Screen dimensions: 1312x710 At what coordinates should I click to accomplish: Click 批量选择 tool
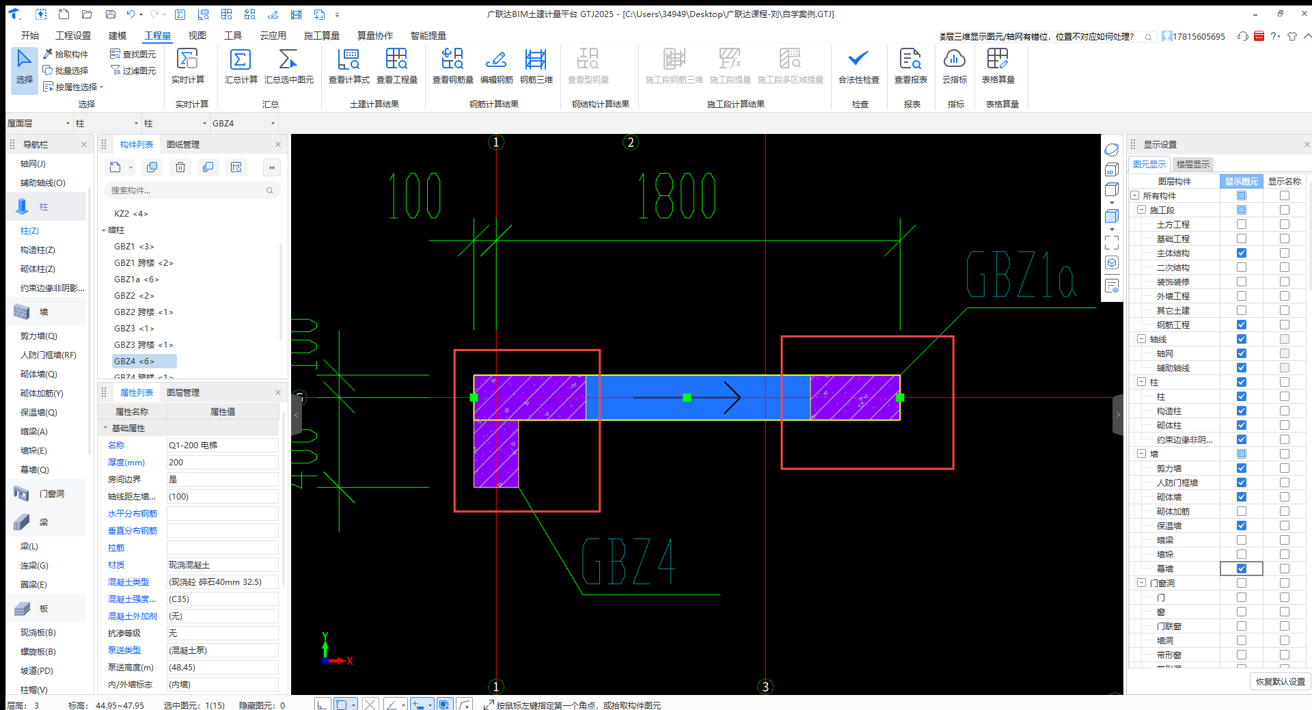[x=66, y=70]
